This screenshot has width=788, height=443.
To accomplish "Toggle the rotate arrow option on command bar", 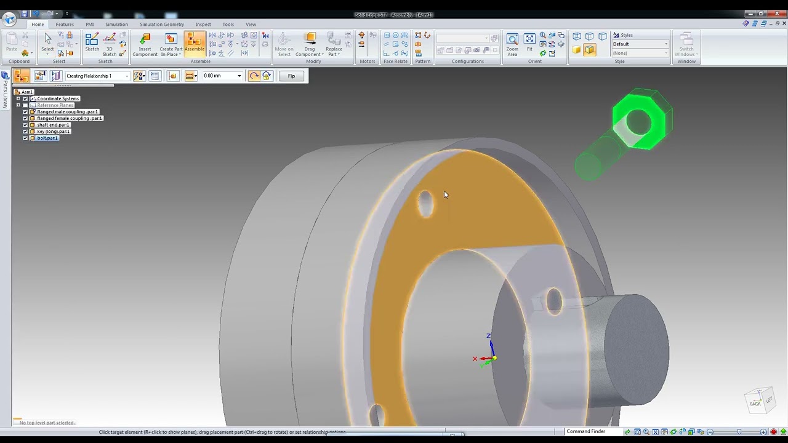I will pyautogui.click(x=254, y=76).
